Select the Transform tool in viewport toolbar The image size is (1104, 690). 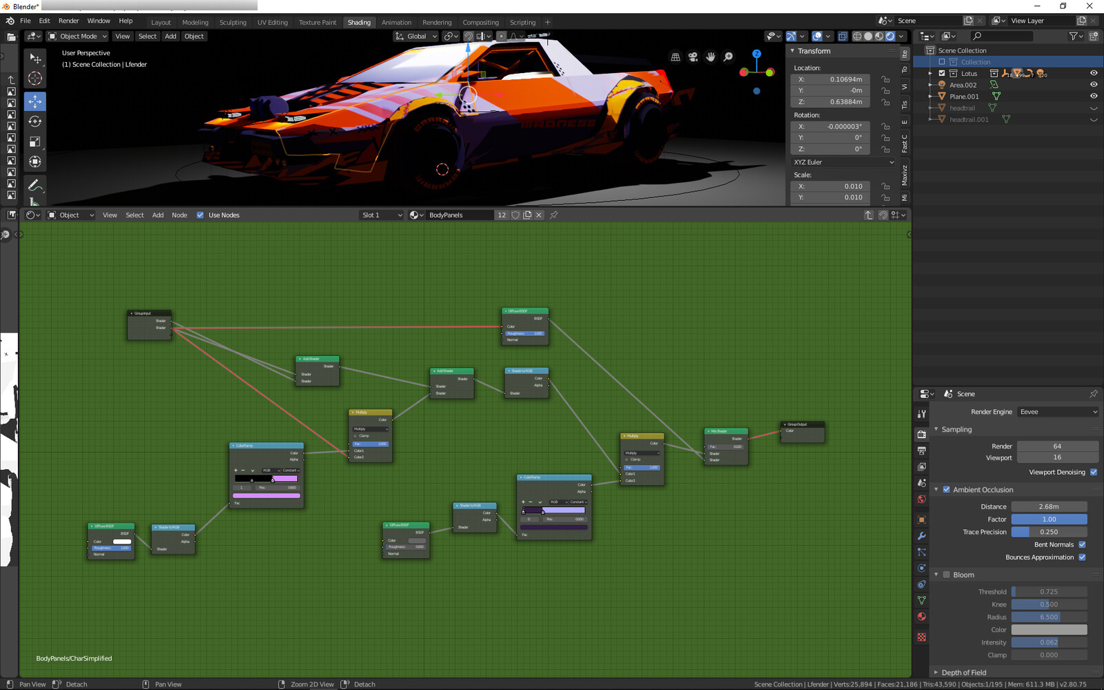click(35, 161)
